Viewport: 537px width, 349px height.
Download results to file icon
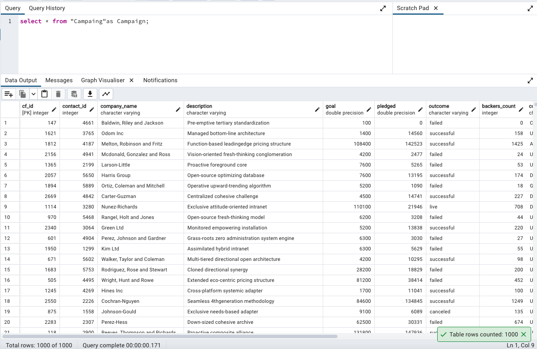90,94
